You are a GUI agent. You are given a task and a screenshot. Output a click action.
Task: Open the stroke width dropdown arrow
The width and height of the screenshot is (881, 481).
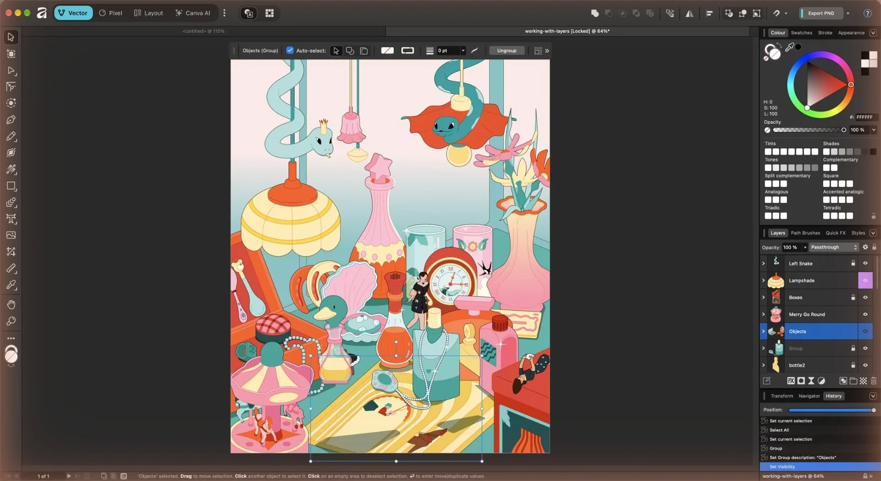coord(463,51)
